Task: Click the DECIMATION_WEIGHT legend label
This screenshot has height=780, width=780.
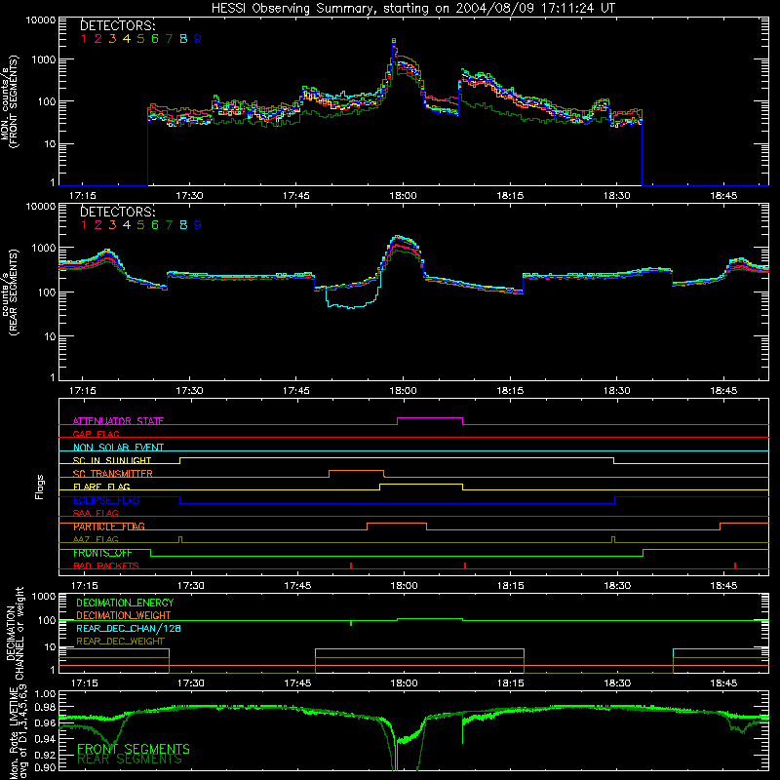Action: pyautogui.click(x=124, y=615)
